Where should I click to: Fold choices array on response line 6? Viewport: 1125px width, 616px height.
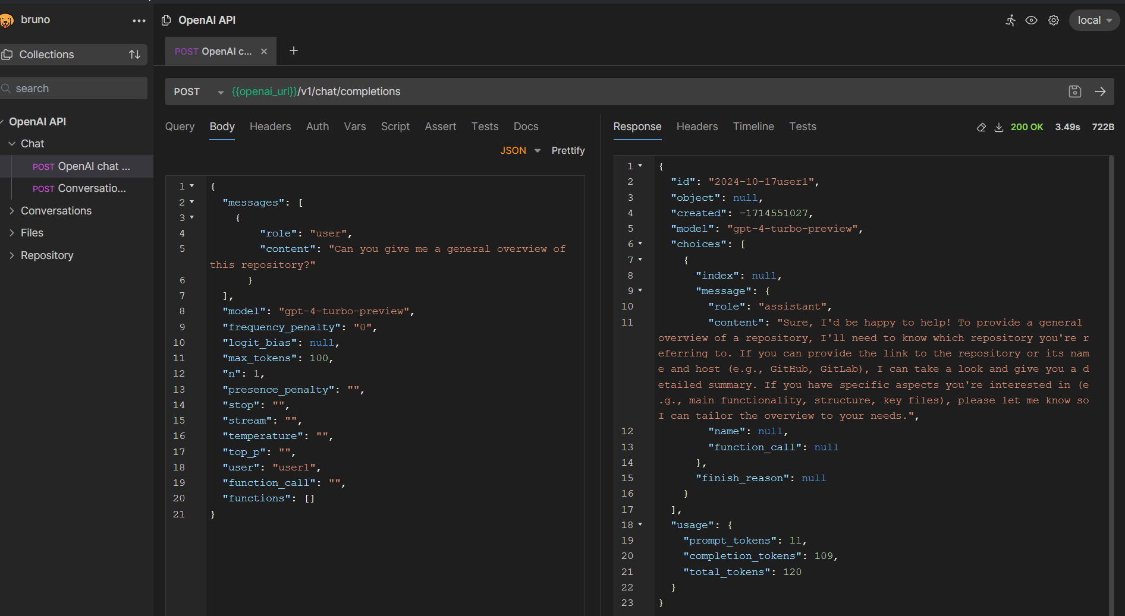(640, 244)
